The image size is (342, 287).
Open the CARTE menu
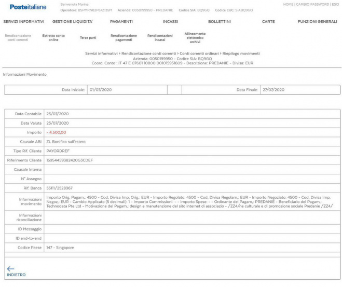[x=268, y=22]
